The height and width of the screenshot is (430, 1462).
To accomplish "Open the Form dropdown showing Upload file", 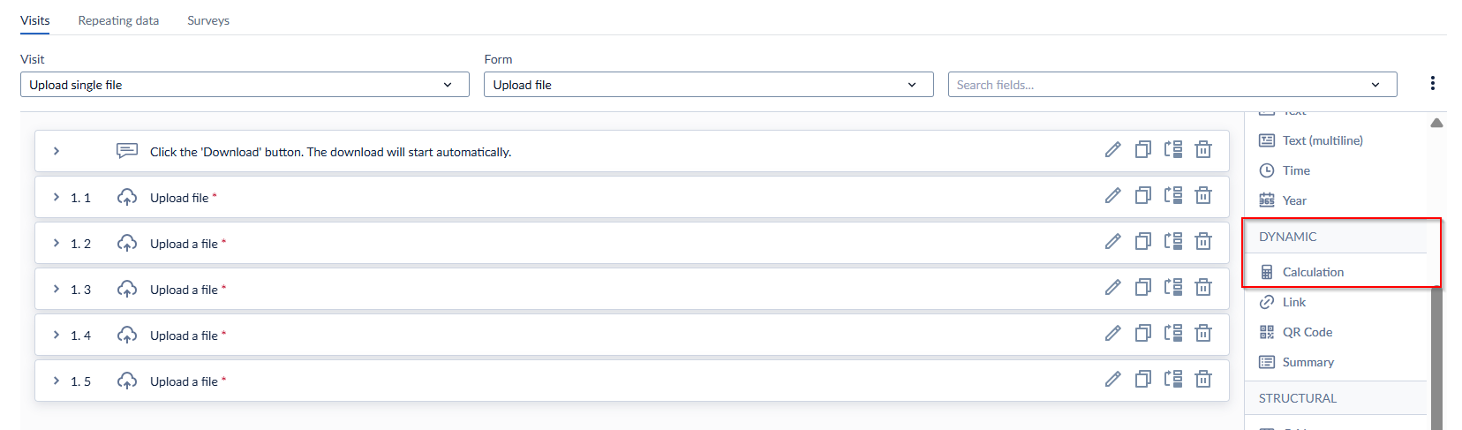I will (x=708, y=85).
